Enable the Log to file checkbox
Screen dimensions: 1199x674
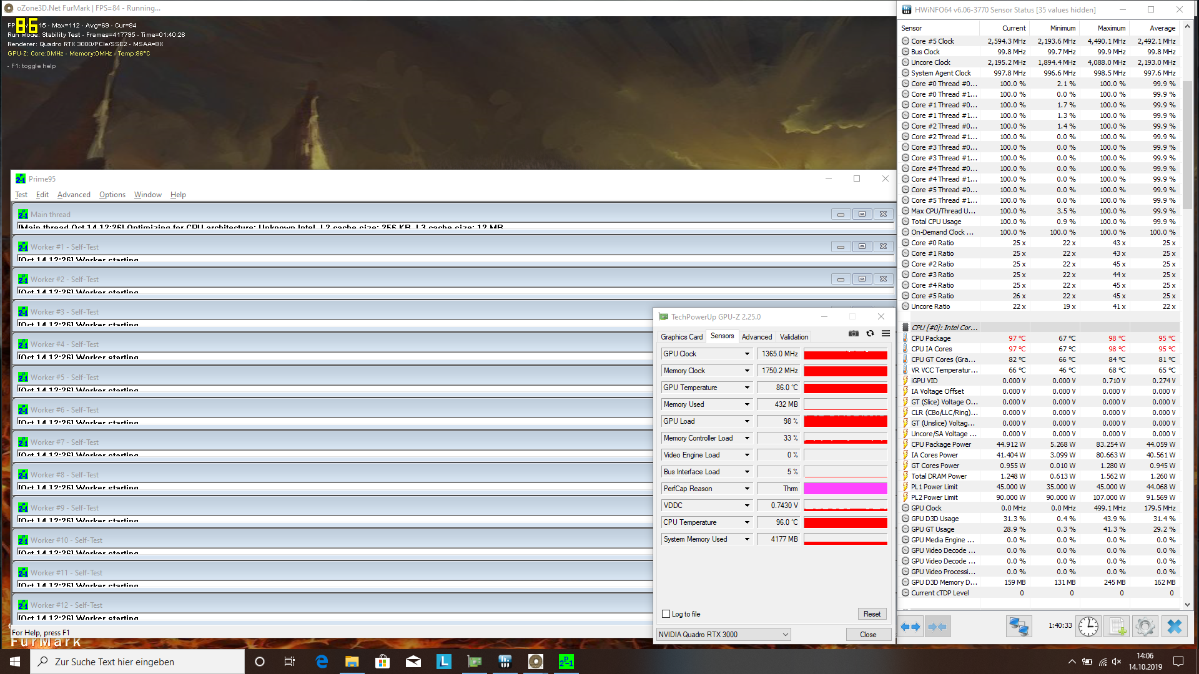tap(666, 614)
